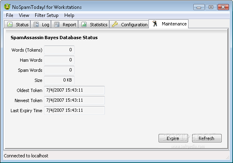This screenshot has width=233, height=163.
Task: Click the 'Spam Words' label
Action: [30, 70]
